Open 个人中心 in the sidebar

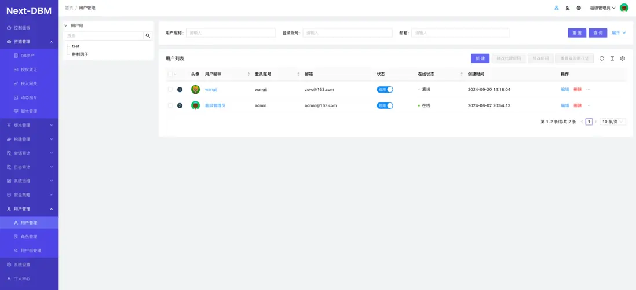(29, 278)
